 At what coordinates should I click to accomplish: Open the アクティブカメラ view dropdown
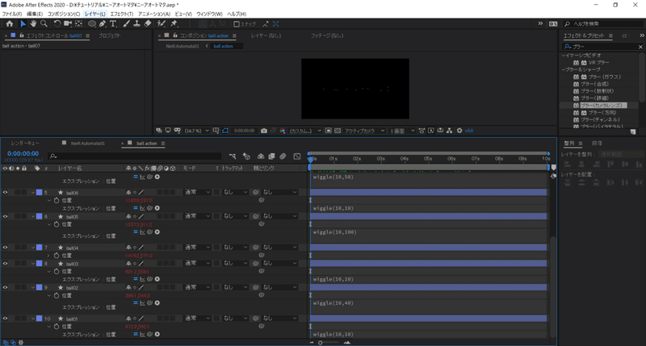(364, 131)
